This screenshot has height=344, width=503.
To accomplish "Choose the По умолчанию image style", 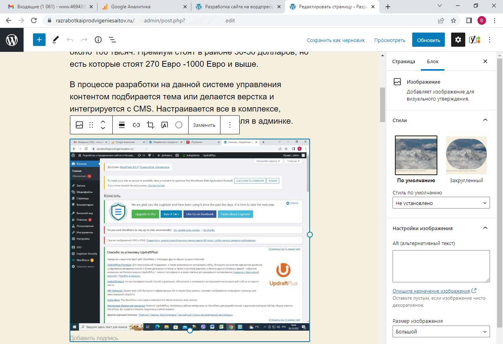I will pyautogui.click(x=416, y=156).
